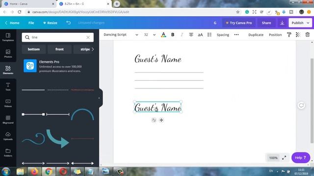Collapse the side panel with the arrow
This screenshot has width=314, height=176.
[99, 98]
